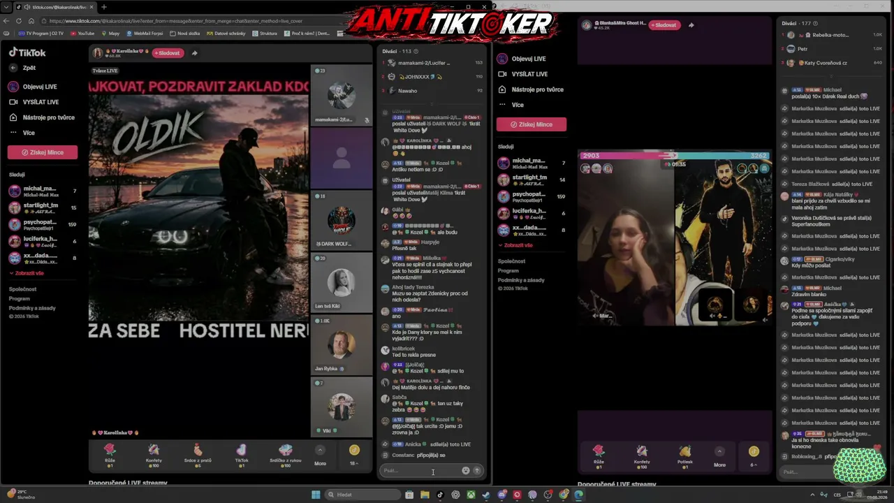Click the TikTok logo in the left window
The width and height of the screenshot is (894, 503).
coord(27,52)
